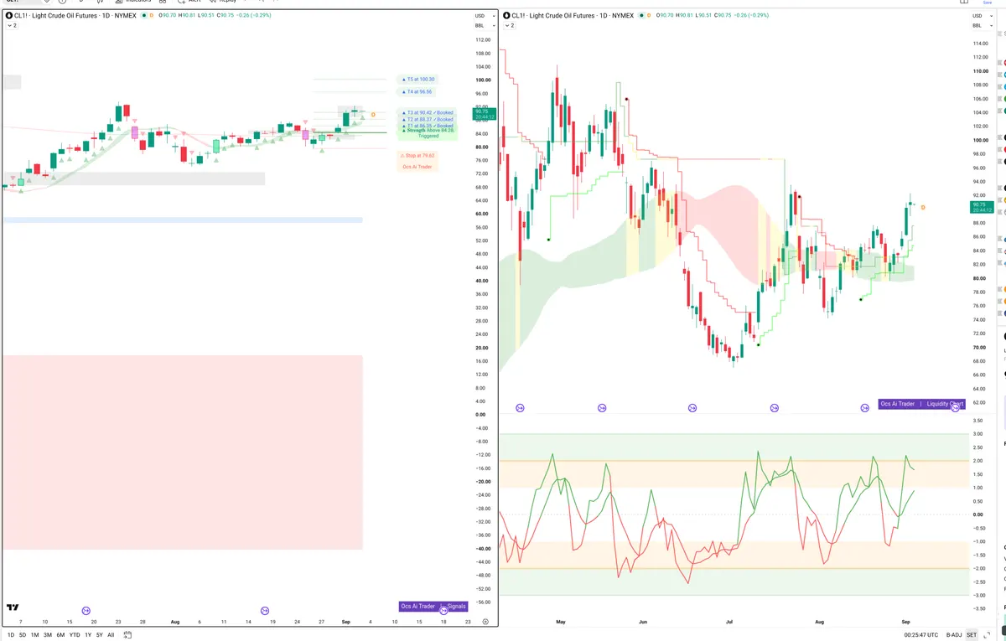1006x641 pixels.
Task: Click T3 at 90.42 Booked label
Action: tap(428, 112)
